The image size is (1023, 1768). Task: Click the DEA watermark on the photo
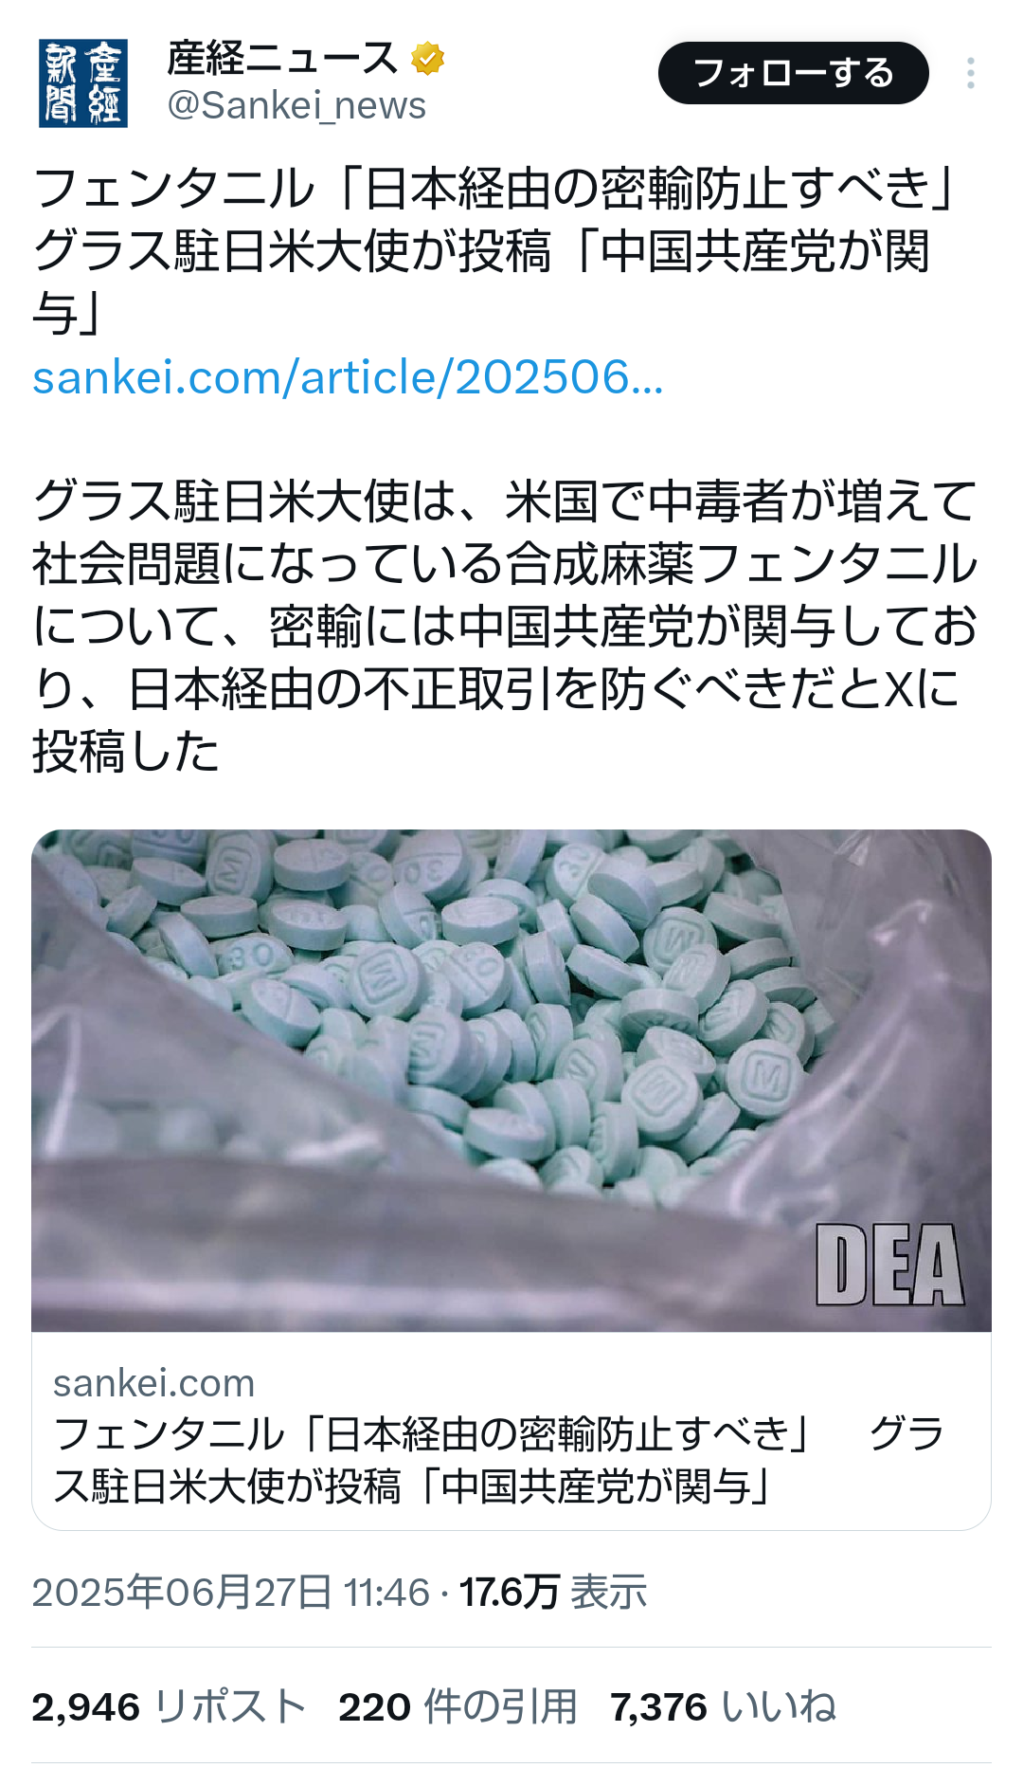pyautogui.click(x=889, y=1265)
